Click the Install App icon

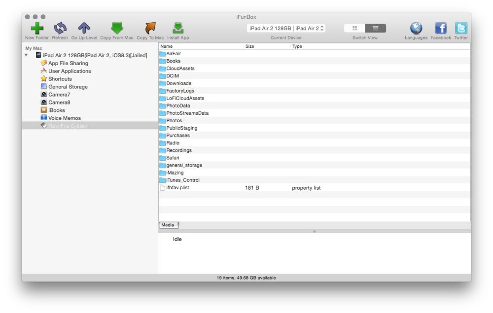coord(178,28)
